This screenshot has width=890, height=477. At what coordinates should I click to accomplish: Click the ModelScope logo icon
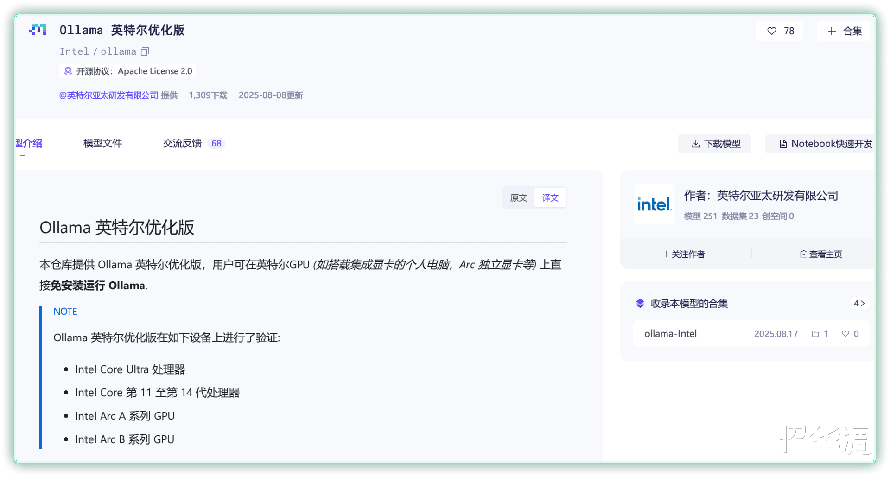(x=38, y=30)
